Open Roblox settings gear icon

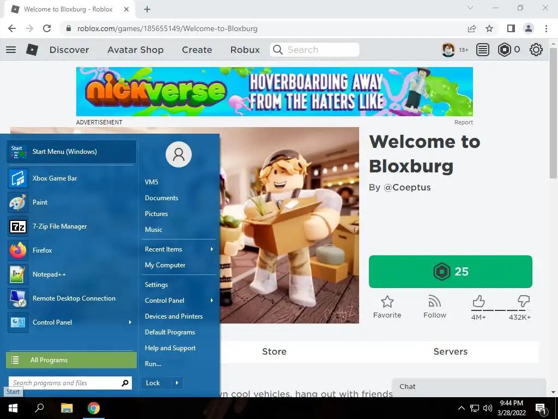[536, 50]
